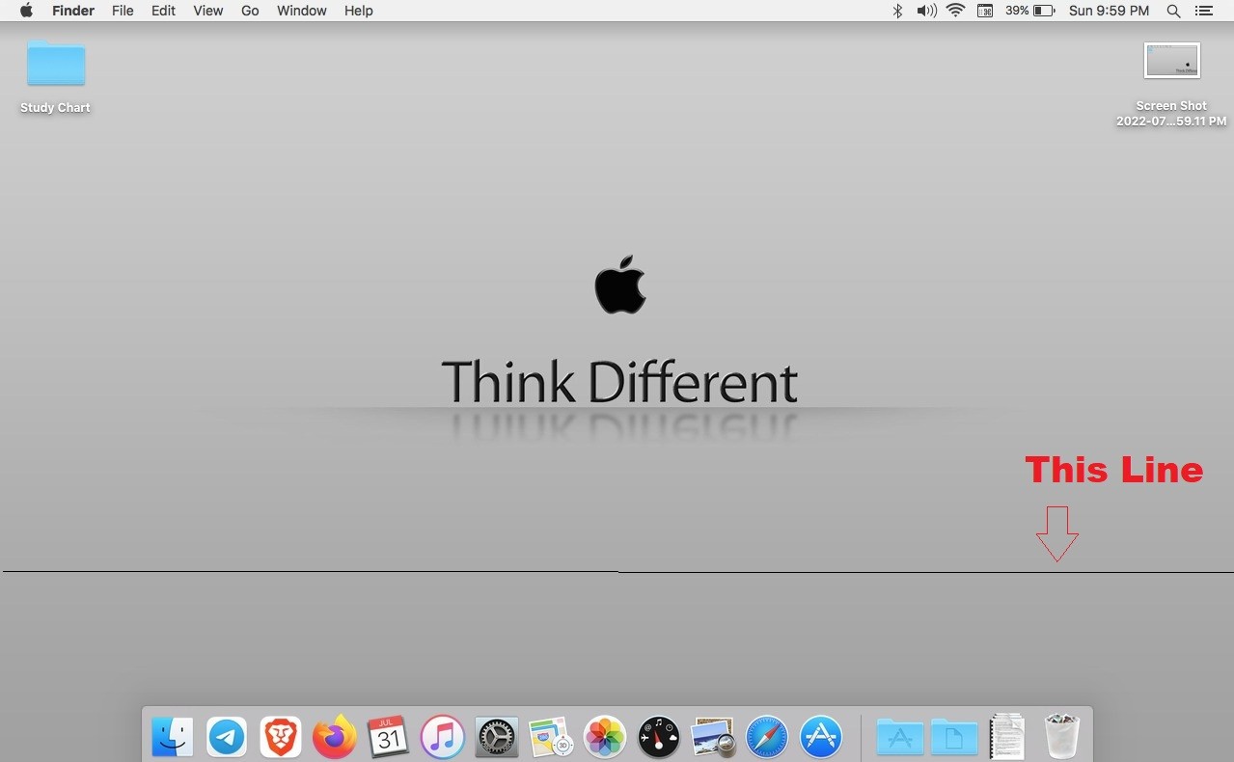Image resolution: width=1234 pixels, height=762 pixels.
Task: Open Finder from the Dock
Action: tap(173, 738)
